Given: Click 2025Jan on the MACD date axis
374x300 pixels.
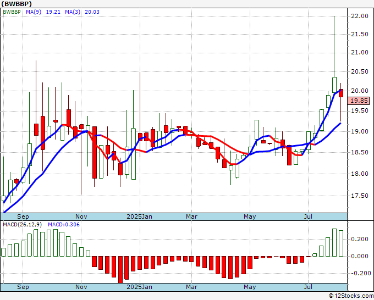Looking at the screenshot, I should pyautogui.click(x=139, y=287).
